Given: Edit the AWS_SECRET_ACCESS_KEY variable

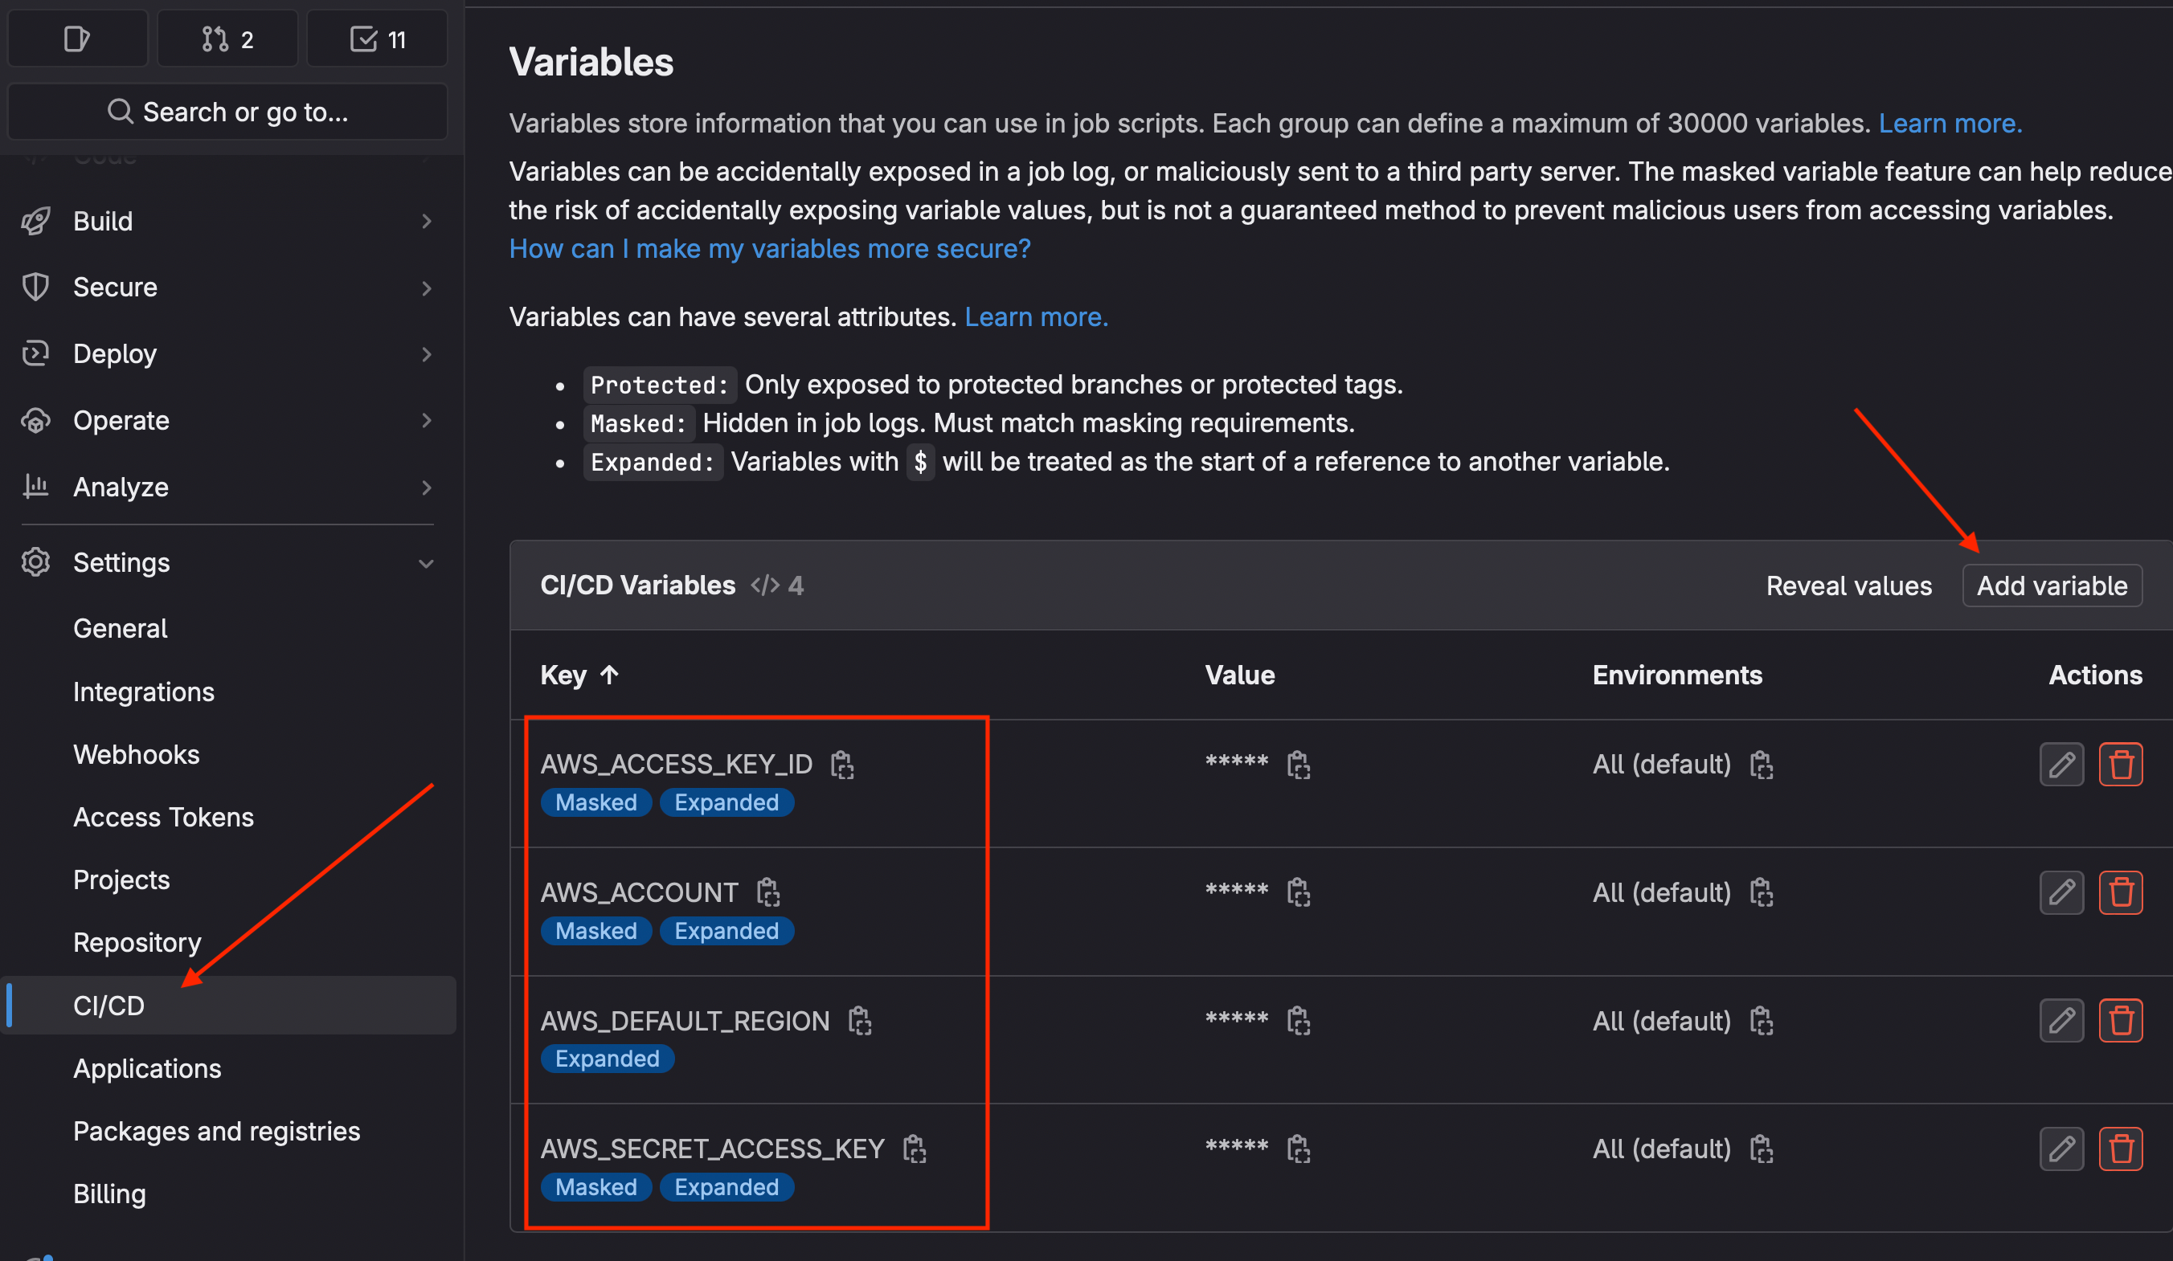Looking at the screenshot, I should point(2062,1149).
